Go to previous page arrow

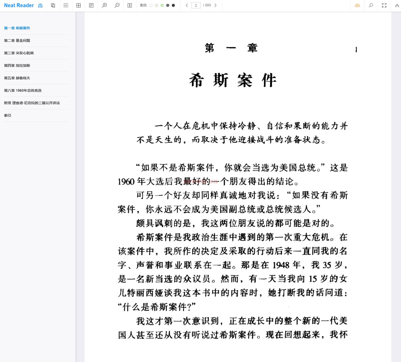coord(187,5)
